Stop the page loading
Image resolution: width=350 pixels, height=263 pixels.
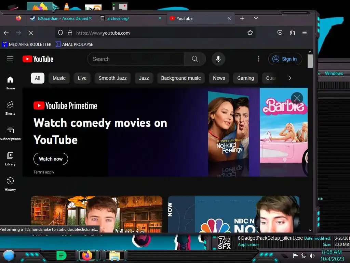[31, 33]
